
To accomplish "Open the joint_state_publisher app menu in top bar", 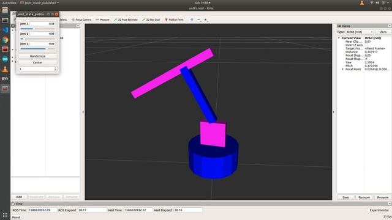I will pyautogui.click(x=39, y=2).
